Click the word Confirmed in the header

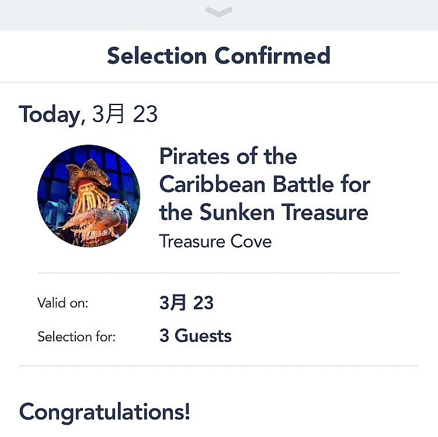point(273,55)
